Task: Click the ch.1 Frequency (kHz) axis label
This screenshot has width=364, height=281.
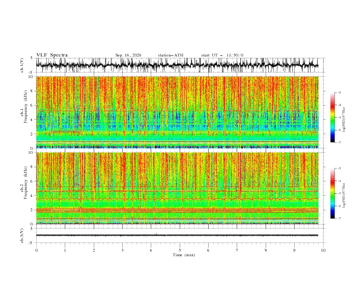Action: point(23,112)
